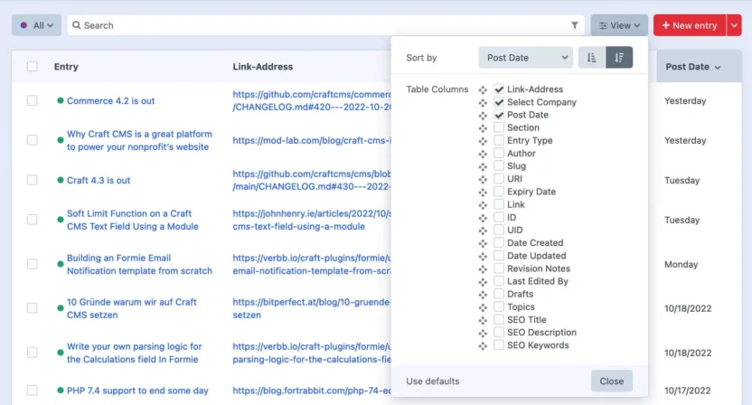The image size is (752, 405).
Task: Enable the SEO Title column checkbox
Action: (x=499, y=319)
